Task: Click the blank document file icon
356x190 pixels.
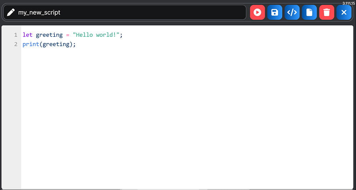Action: click(309, 12)
